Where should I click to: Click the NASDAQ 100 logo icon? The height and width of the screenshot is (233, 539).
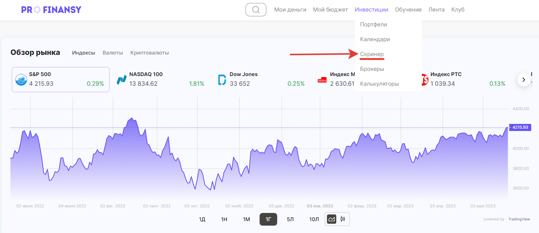[122, 79]
